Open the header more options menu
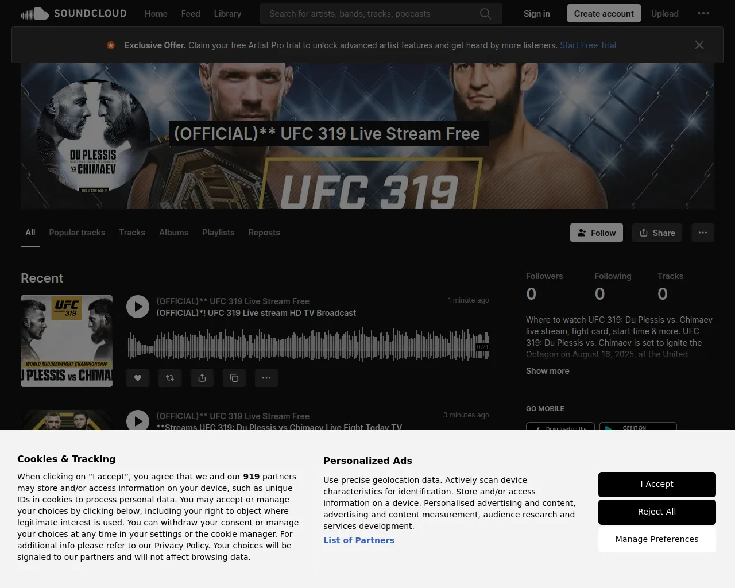The width and height of the screenshot is (735, 588). coord(703,13)
